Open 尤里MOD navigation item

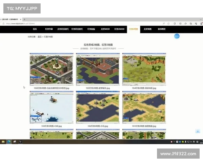[x=105, y=29]
